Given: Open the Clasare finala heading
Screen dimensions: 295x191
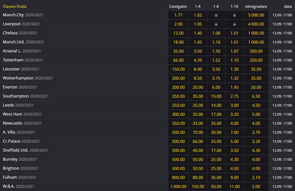Looking at the screenshot, I should click(x=15, y=7).
